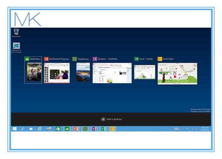Select the Northwind Proposal PowerPoint thumbnail
Viewport: 222px width, 159px height.
[57, 73]
